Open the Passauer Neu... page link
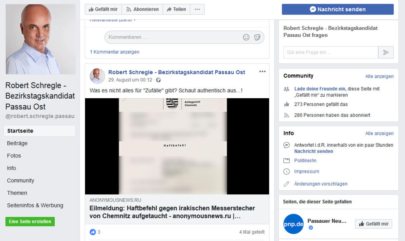405x241 pixels. (x=327, y=221)
